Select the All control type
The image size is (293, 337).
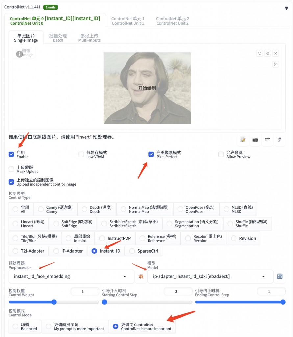21,209
